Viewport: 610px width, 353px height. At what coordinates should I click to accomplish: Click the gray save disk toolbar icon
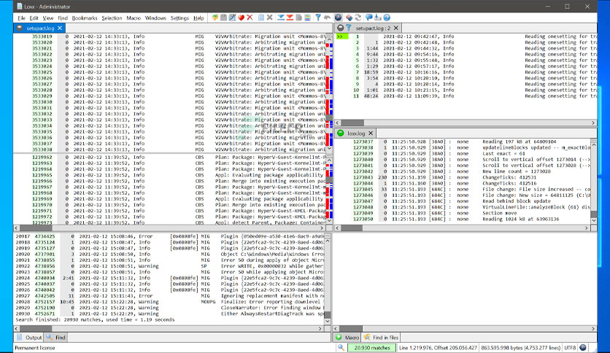point(223,18)
